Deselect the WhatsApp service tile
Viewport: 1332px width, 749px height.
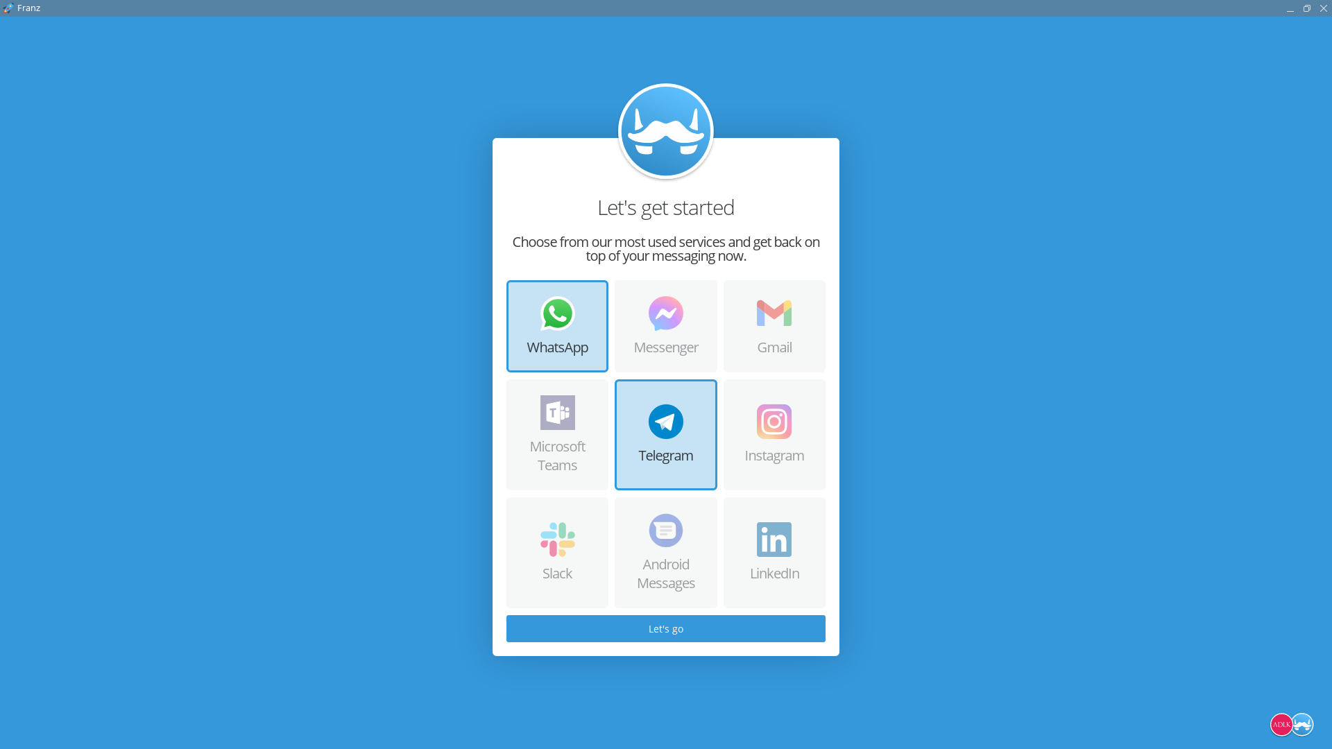(x=557, y=326)
